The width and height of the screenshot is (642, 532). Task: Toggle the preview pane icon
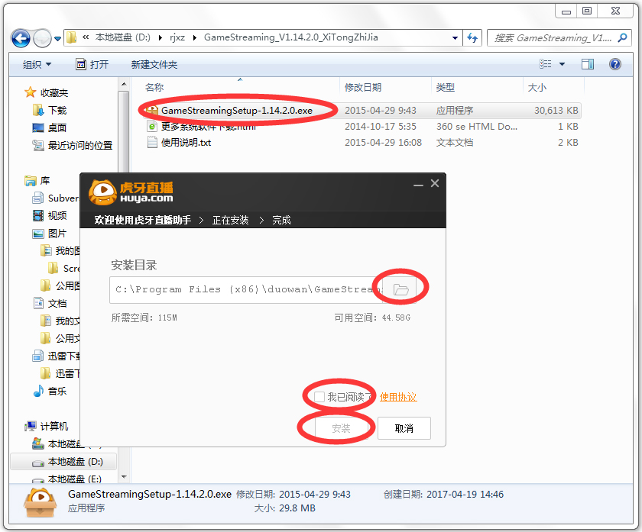point(588,64)
